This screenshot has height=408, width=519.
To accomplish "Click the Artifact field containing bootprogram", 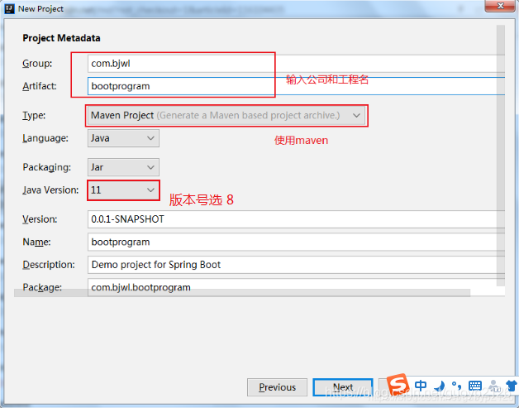I will pos(296,86).
